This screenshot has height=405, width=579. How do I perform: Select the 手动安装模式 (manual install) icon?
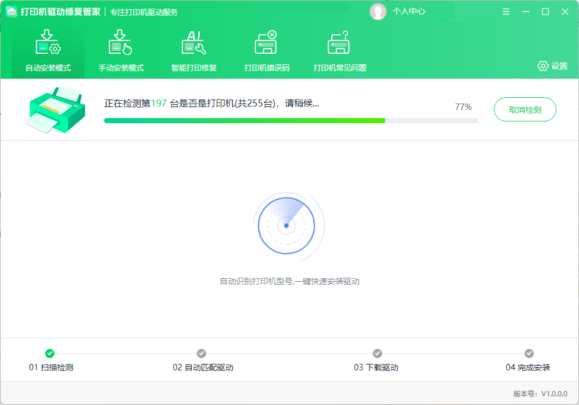(x=121, y=42)
